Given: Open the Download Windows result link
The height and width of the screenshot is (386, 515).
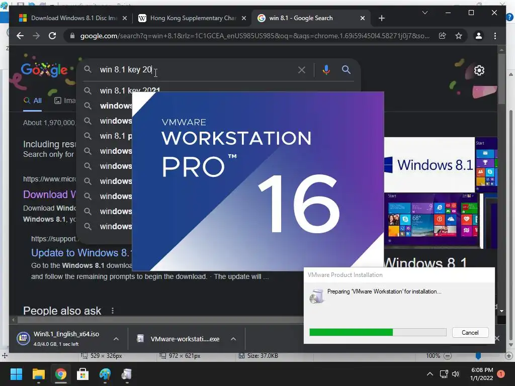Looking at the screenshot, I should [49, 195].
